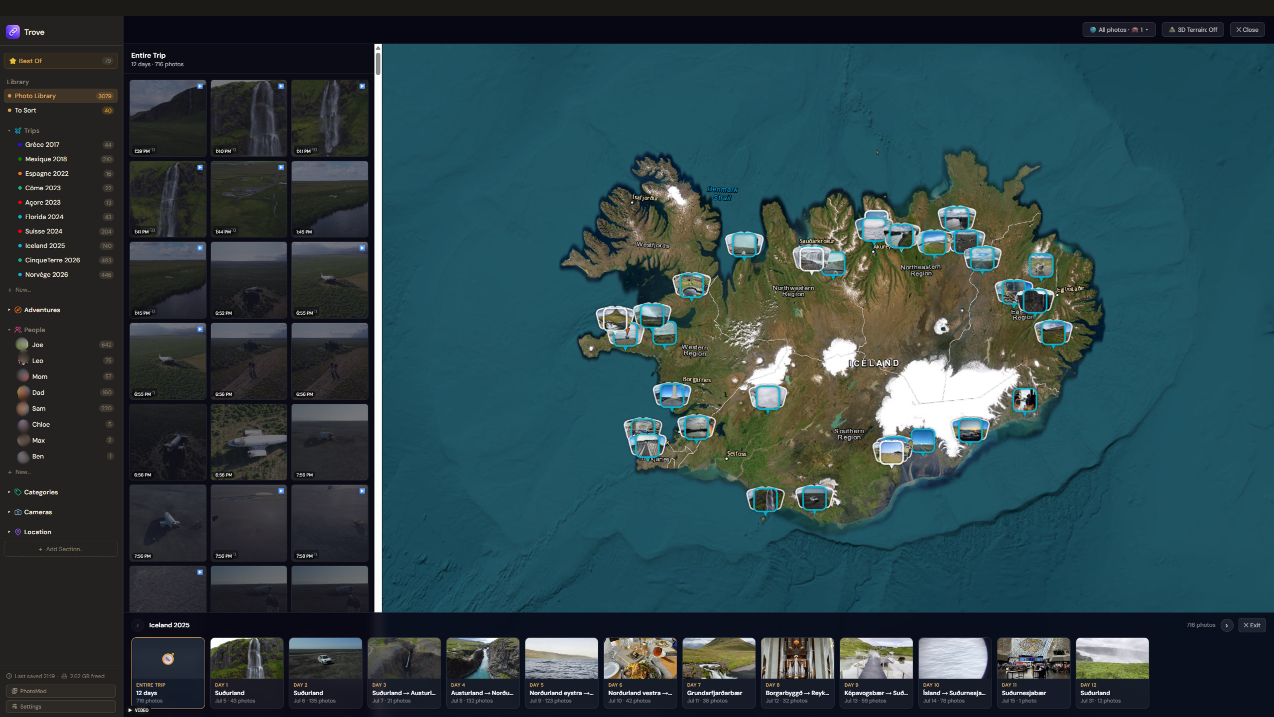Go back with left chevron beside Iceland 2025
Screen dimensions: 1274x717
point(137,625)
